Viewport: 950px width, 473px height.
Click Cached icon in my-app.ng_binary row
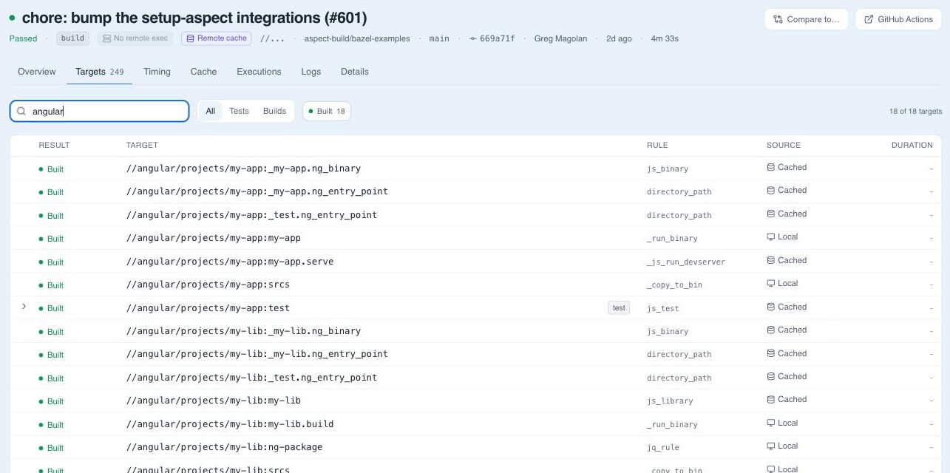[x=771, y=167]
